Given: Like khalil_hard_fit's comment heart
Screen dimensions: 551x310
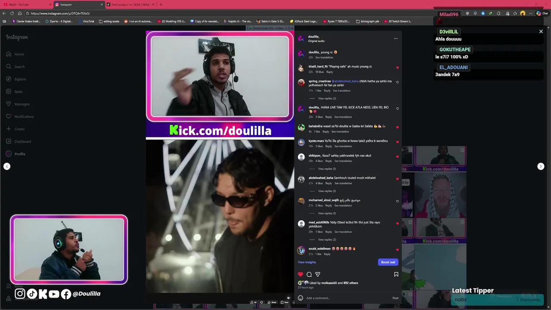Looking at the screenshot, I should [x=397, y=68].
